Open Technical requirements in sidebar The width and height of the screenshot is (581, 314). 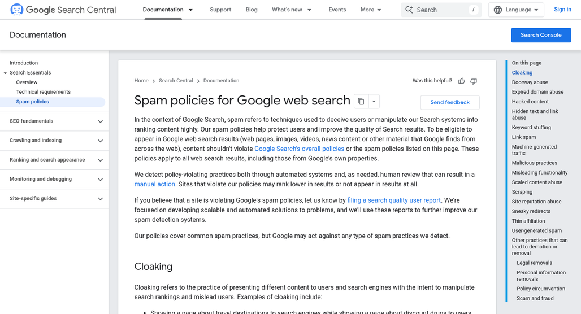[x=44, y=92]
